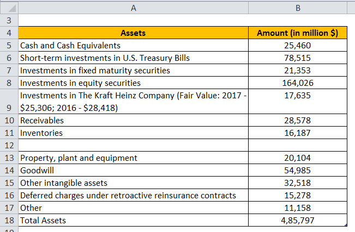The image size is (355, 232).
Task: Select the Investments in equity securities cell
Action: [134, 83]
